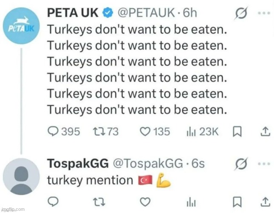
Task: Open the @TospakGG handle link
Action: 147,164
